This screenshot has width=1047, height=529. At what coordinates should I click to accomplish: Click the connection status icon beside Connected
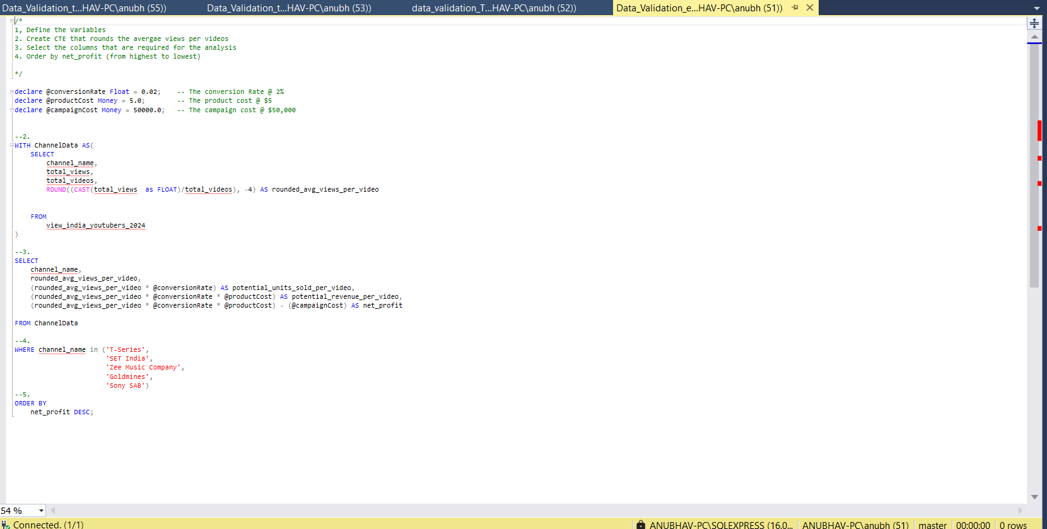pos(6,525)
